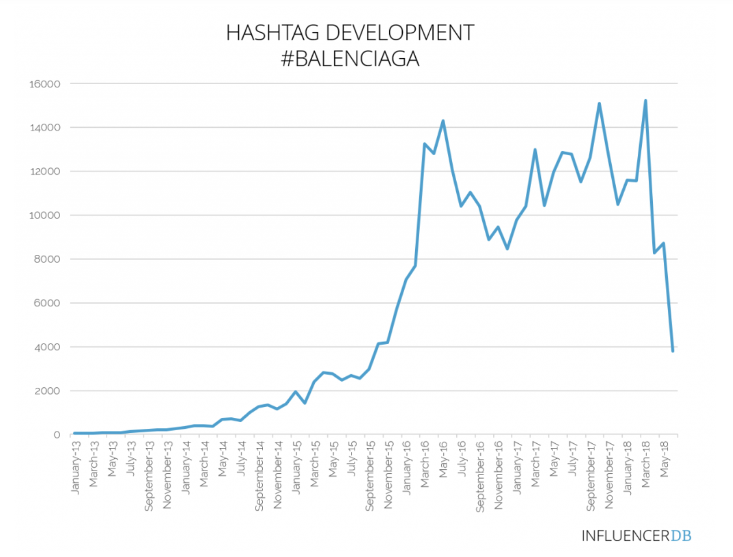Screen dimensions: 733x557
Task: Select the x-axis label 'May-15'
Action: tap(333, 459)
